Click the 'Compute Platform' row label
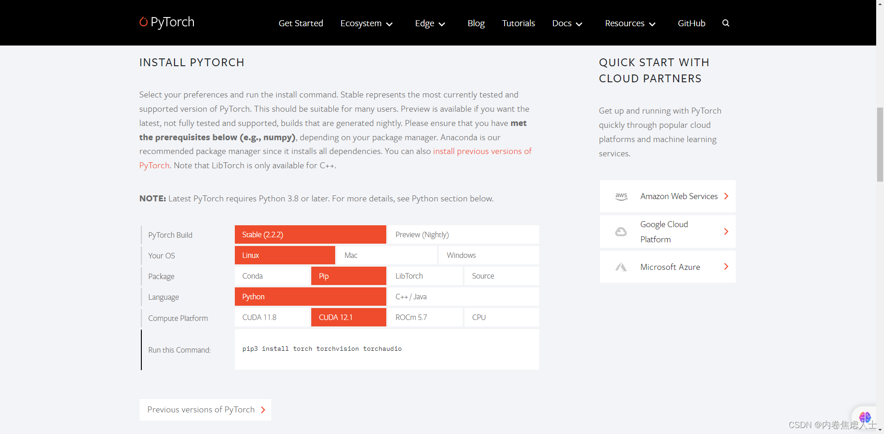This screenshot has height=434, width=884. click(x=178, y=318)
